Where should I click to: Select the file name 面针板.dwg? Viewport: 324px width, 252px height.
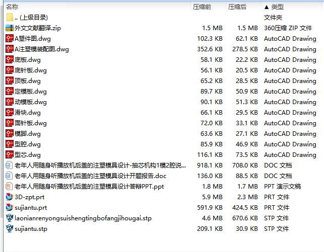coord(31,123)
